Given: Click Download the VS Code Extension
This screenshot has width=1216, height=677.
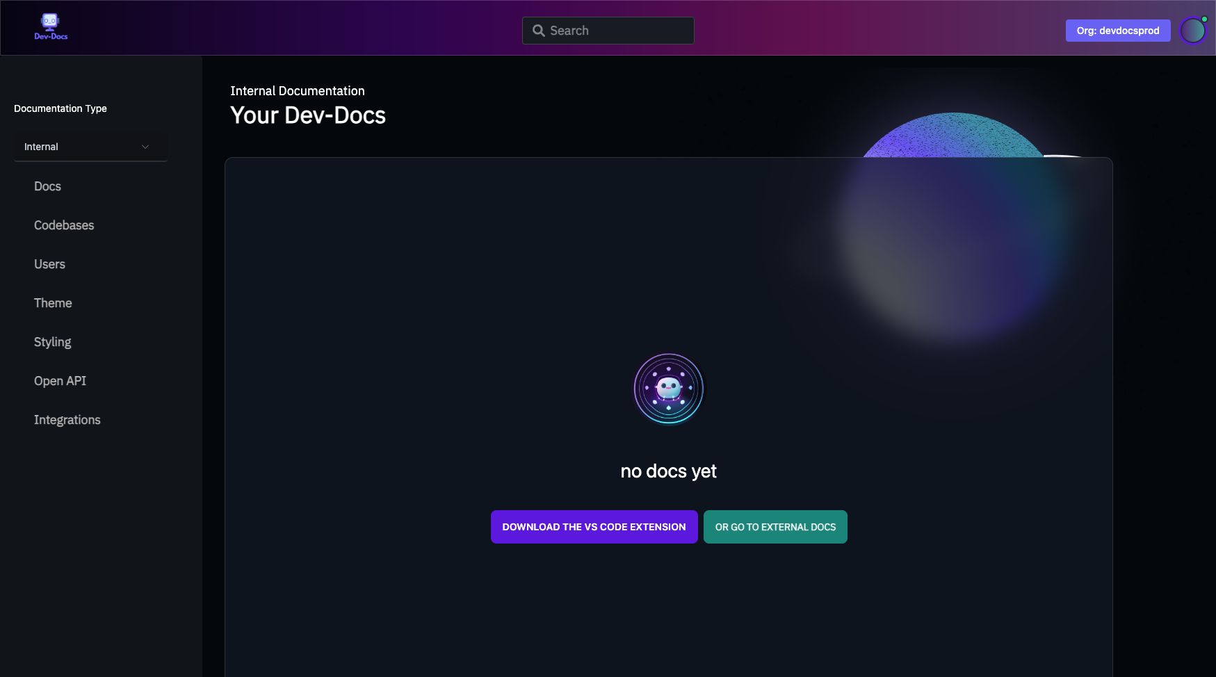Looking at the screenshot, I should pos(594,527).
